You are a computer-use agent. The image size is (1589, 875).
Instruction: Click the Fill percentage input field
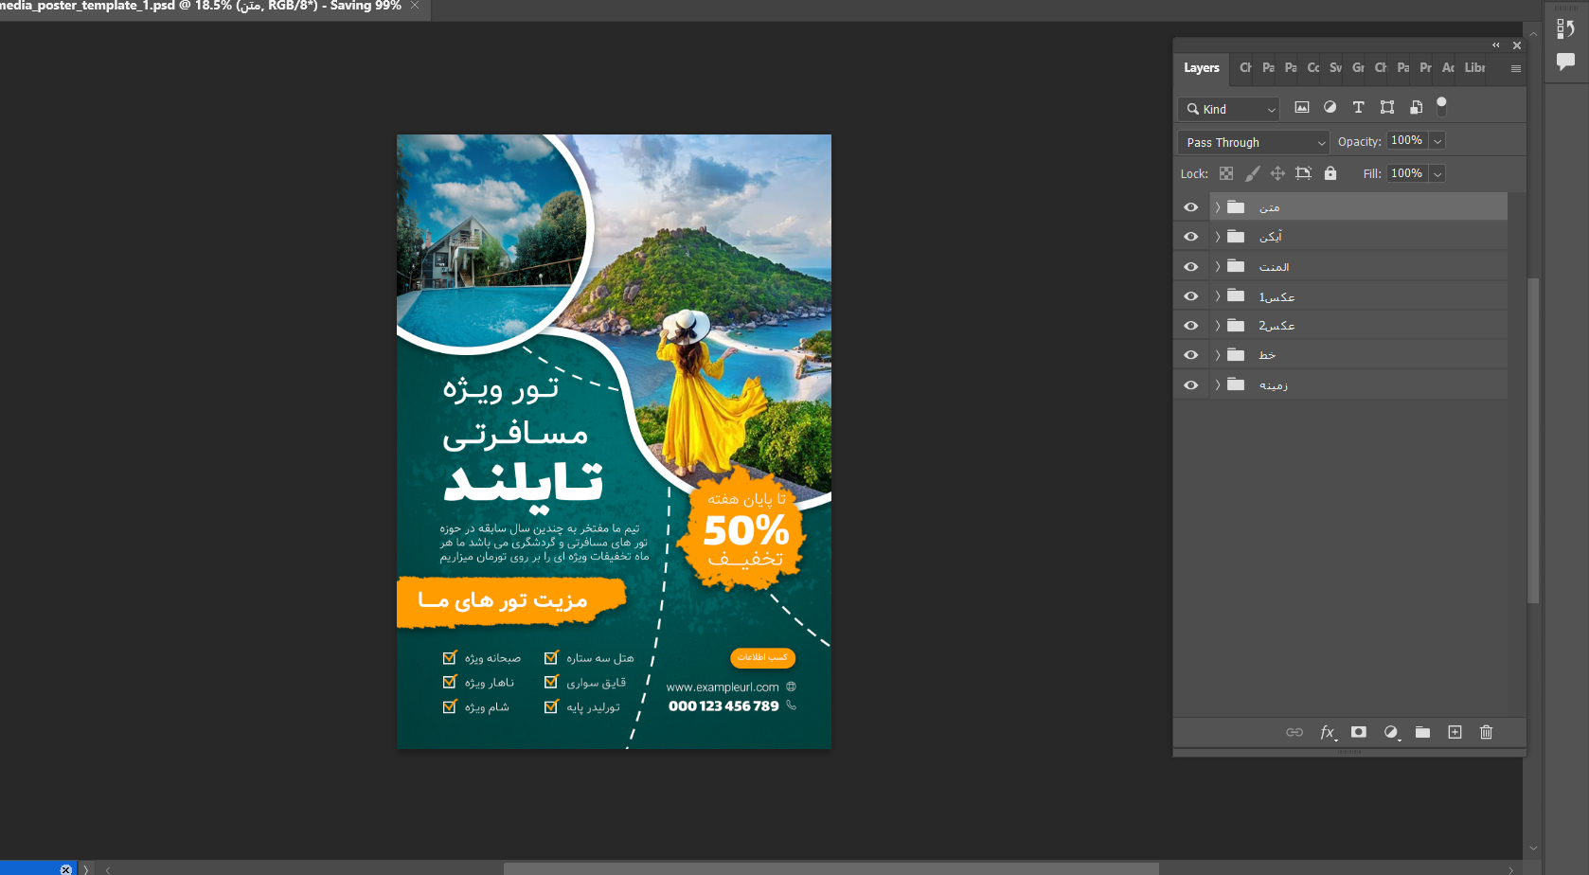pyautogui.click(x=1406, y=173)
